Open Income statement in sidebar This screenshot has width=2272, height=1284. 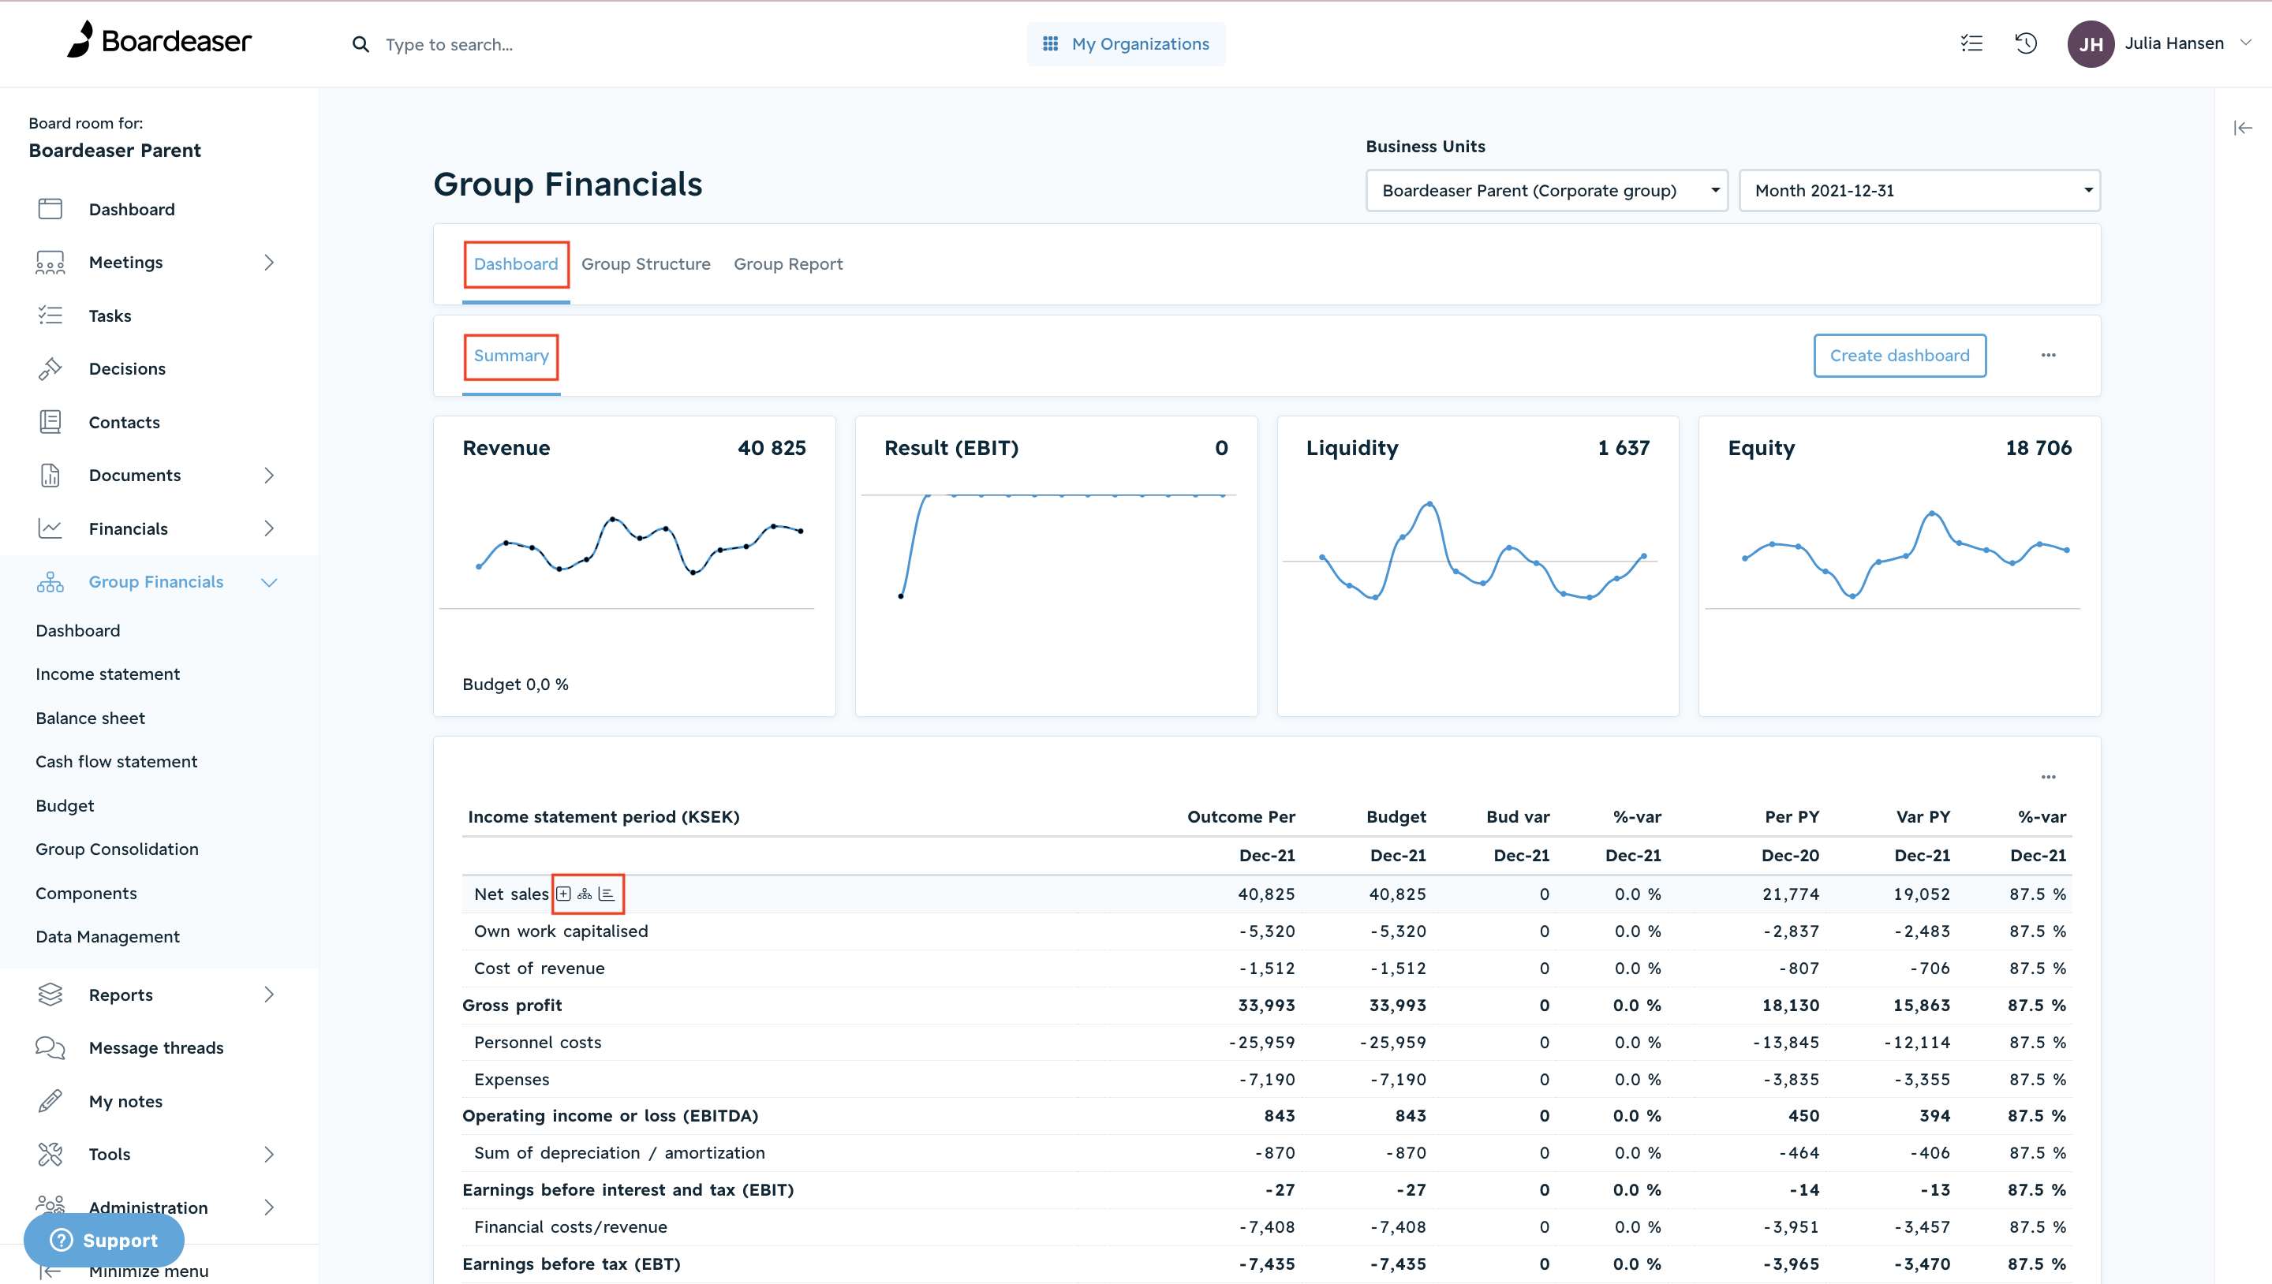pyautogui.click(x=107, y=674)
